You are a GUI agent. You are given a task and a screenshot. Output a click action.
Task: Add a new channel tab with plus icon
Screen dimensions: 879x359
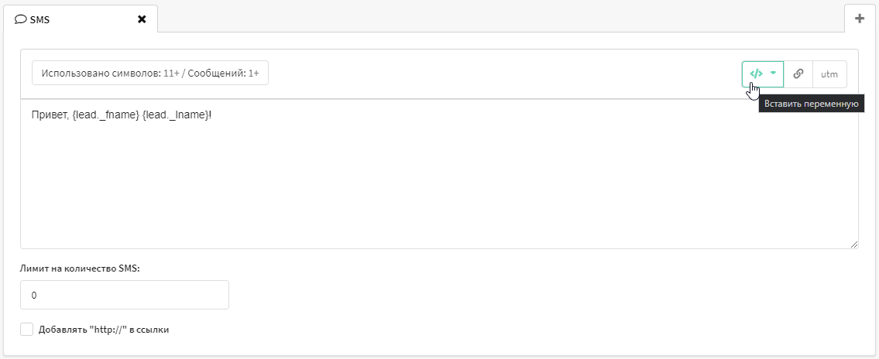point(860,19)
